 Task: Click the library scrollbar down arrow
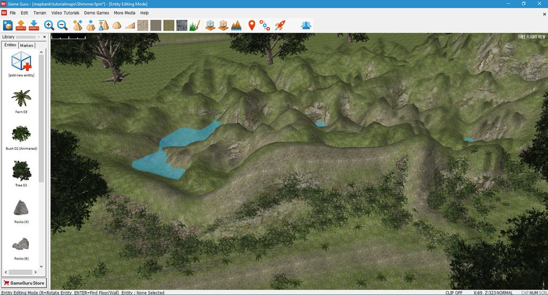(x=41, y=266)
